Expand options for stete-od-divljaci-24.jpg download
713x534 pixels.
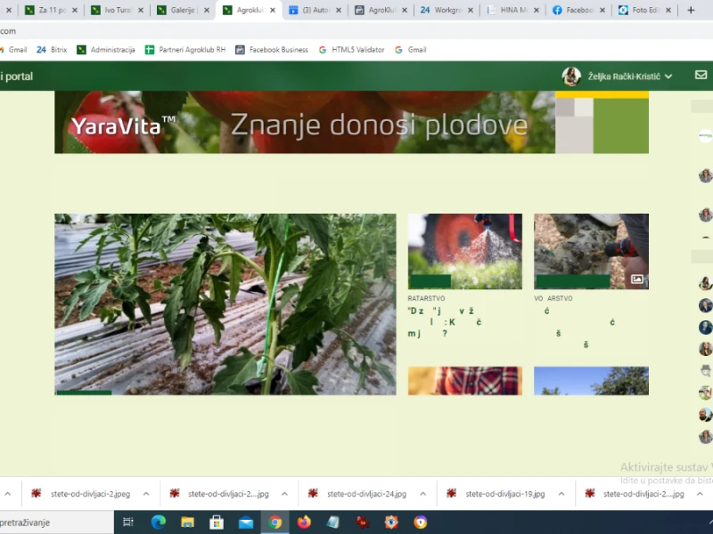[422, 494]
